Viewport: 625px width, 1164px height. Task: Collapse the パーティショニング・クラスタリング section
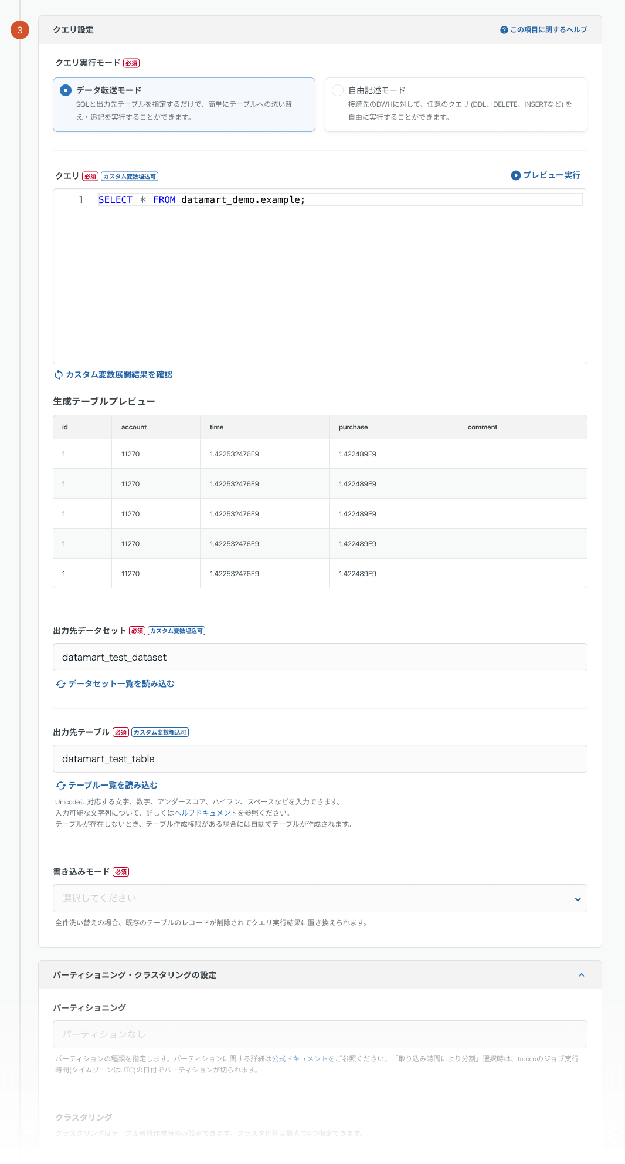click(581, 975)
